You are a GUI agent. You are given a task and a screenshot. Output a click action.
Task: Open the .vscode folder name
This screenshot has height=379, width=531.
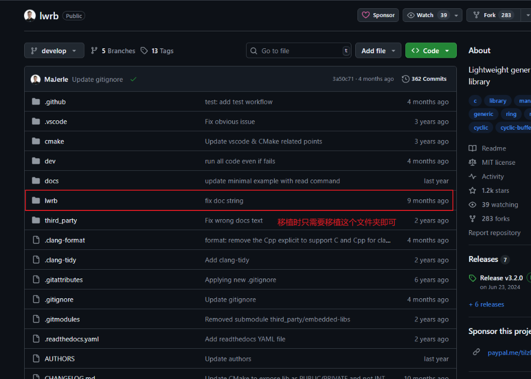[x=56, y=121]
